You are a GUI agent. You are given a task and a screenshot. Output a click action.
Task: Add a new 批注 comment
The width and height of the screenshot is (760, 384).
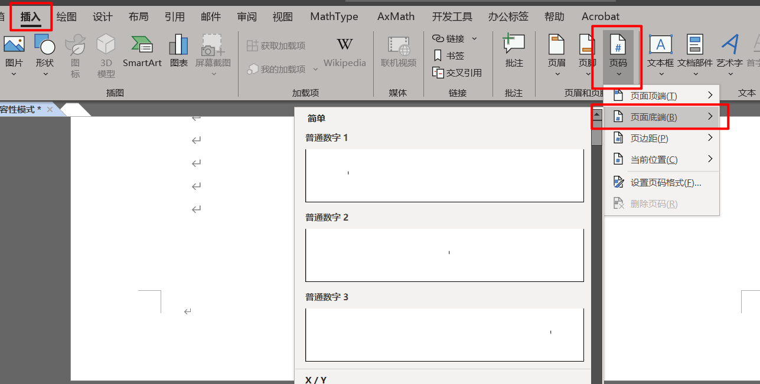pyautogui.click(x=514, y=50)
